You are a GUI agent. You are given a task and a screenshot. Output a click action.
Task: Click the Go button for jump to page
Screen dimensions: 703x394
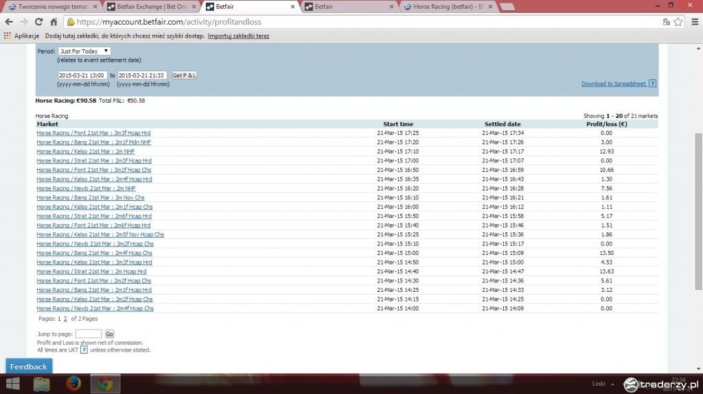(x=109, y=334)
